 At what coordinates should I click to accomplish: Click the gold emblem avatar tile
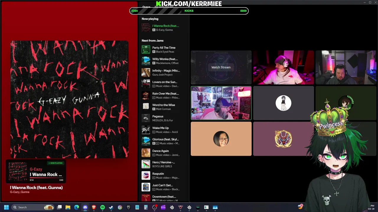tap(283, 139)
